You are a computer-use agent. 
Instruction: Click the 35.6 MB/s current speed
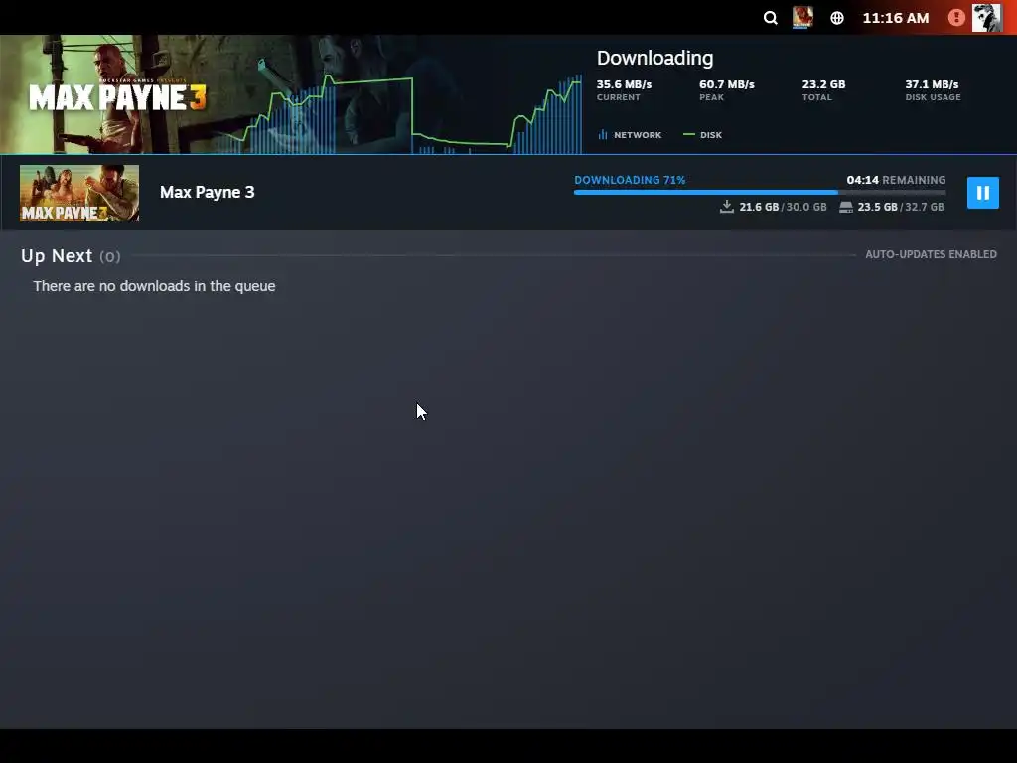coord(624,84)
